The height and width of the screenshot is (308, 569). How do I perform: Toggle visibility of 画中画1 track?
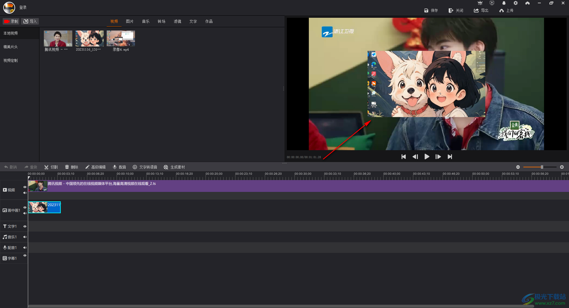(25, 207)
